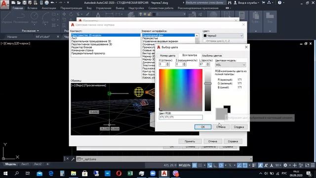
Task: Click the Open file icon in quick access toolbar
Action: [x=19, y=2]
